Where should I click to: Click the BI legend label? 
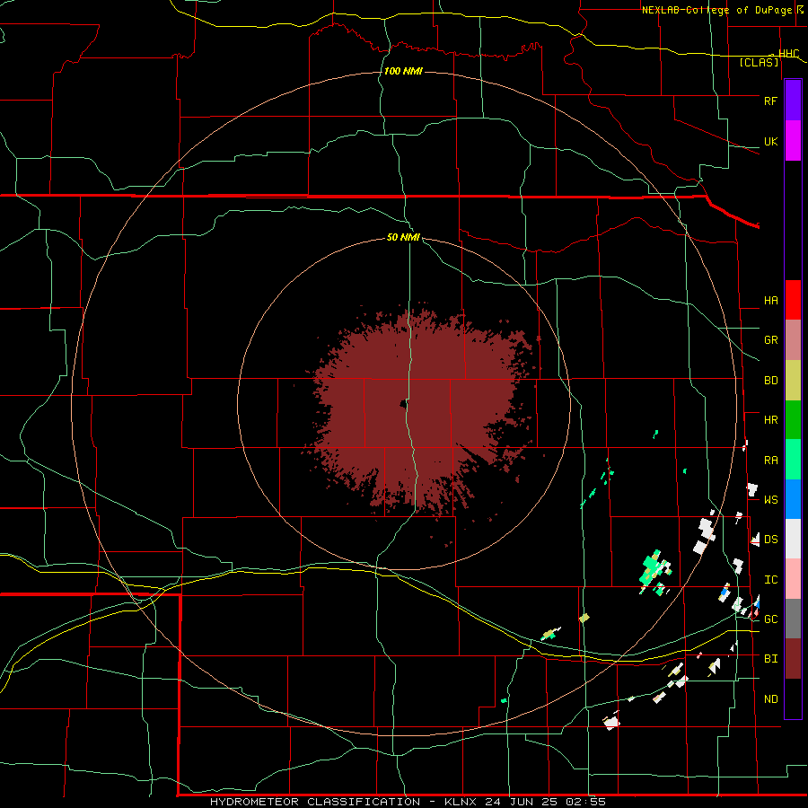(770, 659)
